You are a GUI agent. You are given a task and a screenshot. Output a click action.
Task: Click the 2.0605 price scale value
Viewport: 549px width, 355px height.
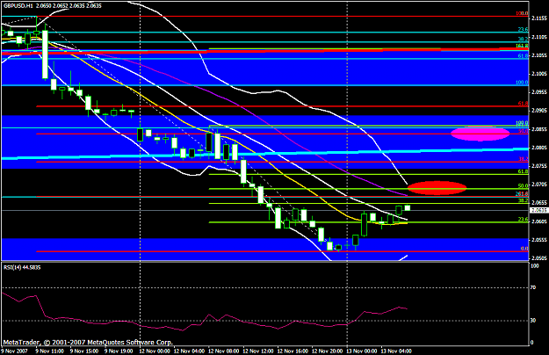(x=538, y=221)
